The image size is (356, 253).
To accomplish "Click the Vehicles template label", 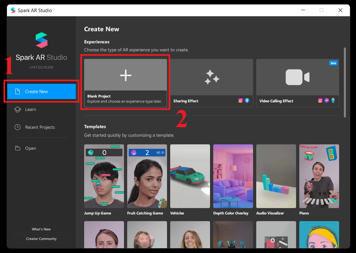I will coord(177,213).
